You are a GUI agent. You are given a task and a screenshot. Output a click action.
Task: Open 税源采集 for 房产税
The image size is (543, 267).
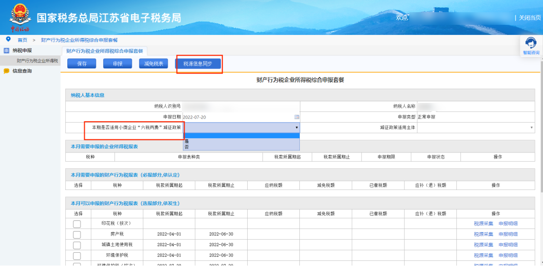(x=483, y=234)
